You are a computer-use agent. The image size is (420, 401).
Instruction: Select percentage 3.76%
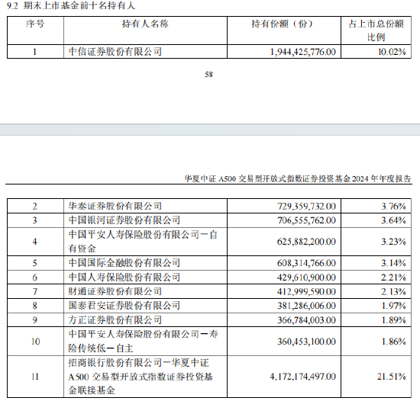click(x=394, y=206)
